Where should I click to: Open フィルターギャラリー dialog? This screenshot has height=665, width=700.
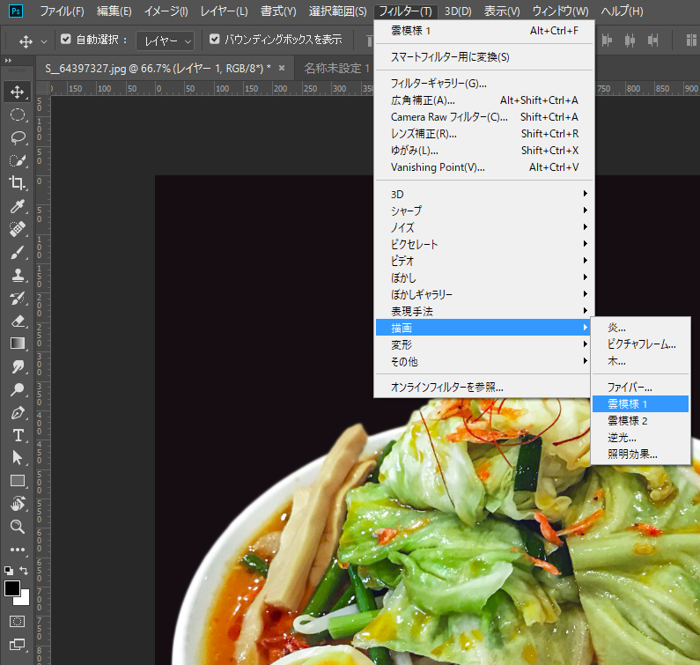point(438,84)
